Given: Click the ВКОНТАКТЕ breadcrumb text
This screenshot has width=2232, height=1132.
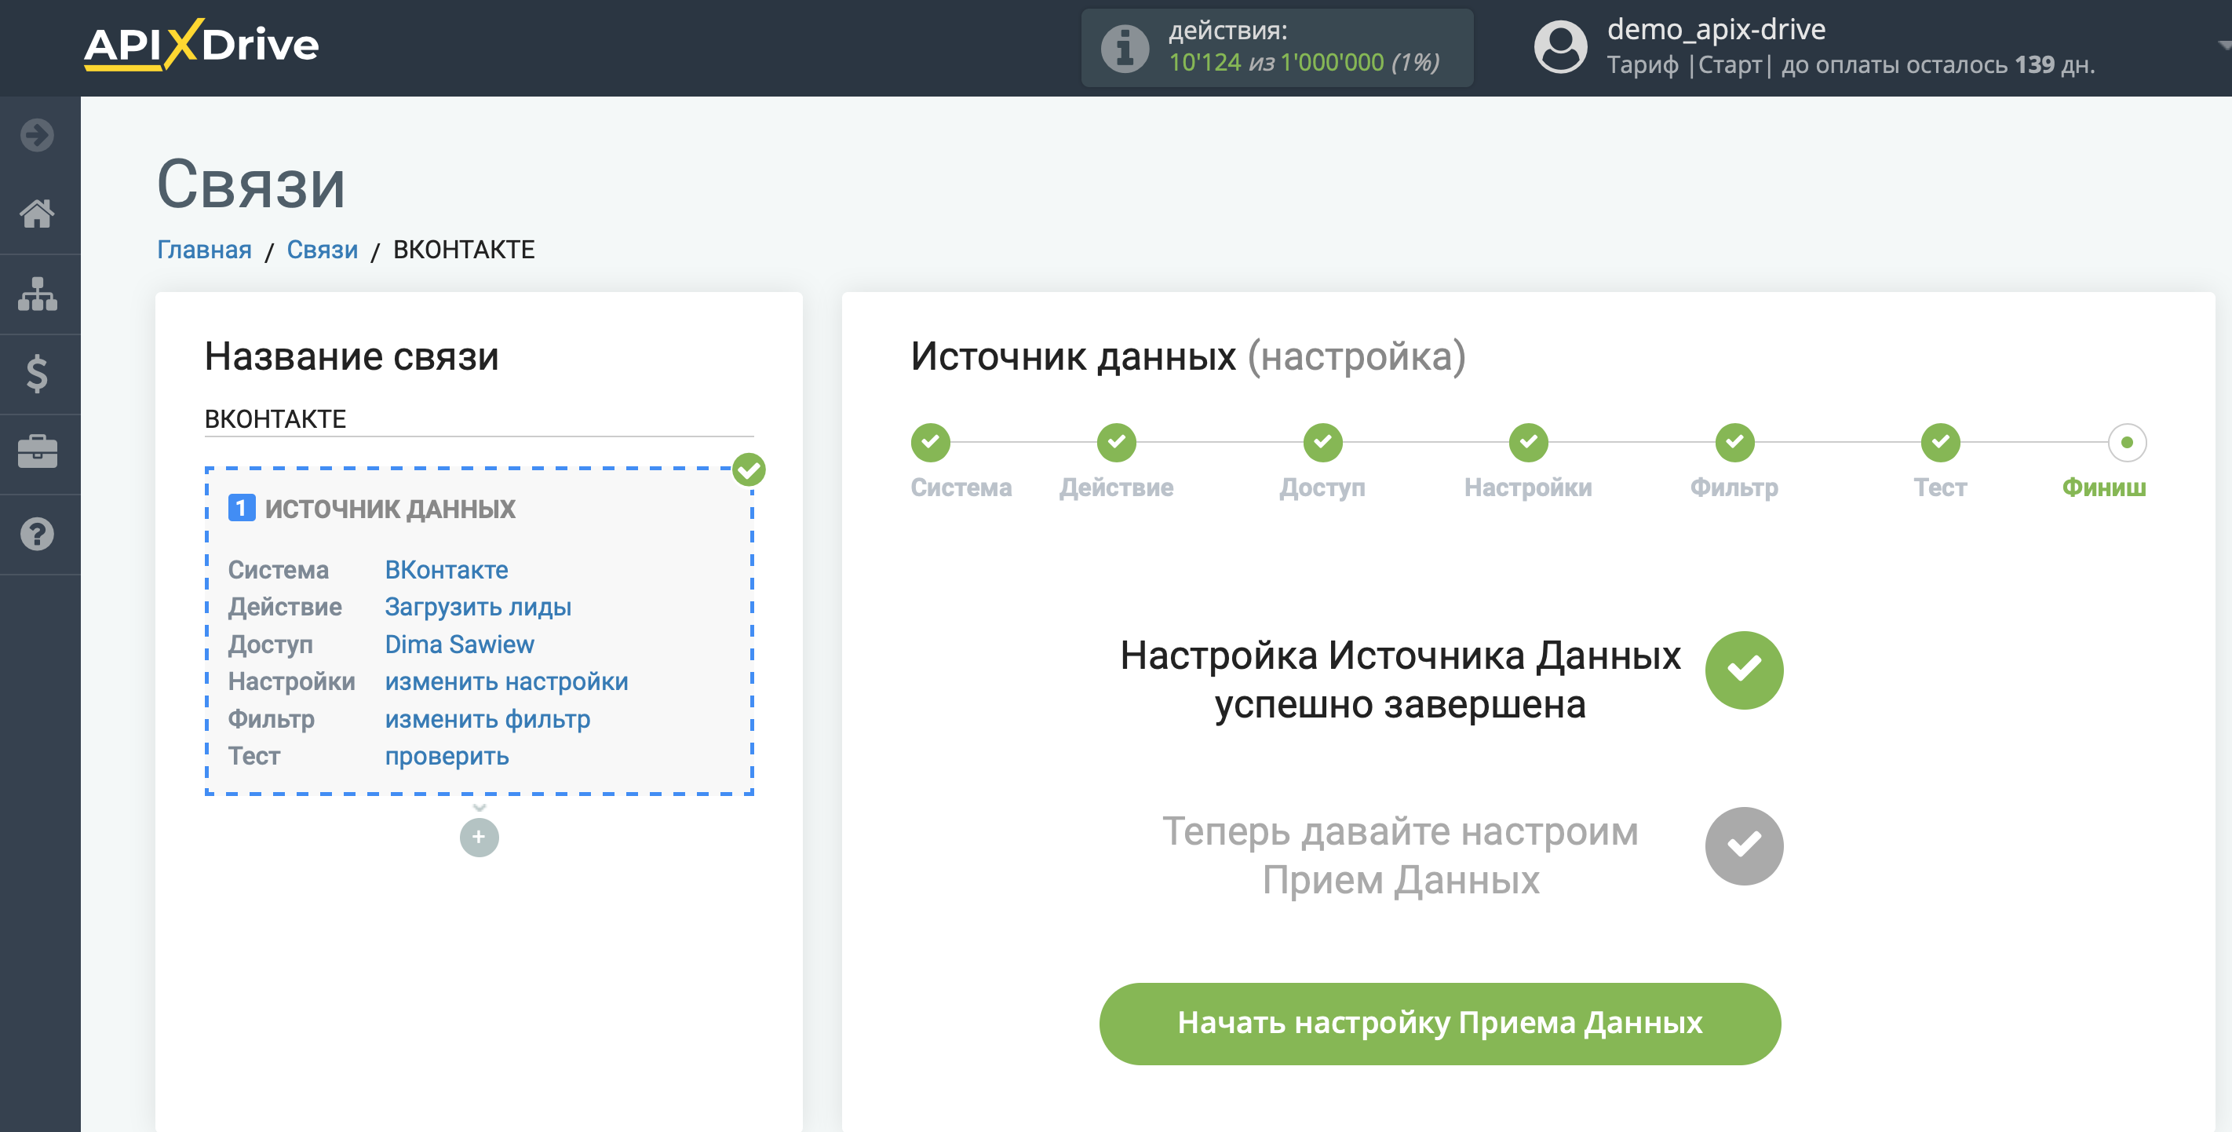Looking at the screenshot, I should [465, 250].
